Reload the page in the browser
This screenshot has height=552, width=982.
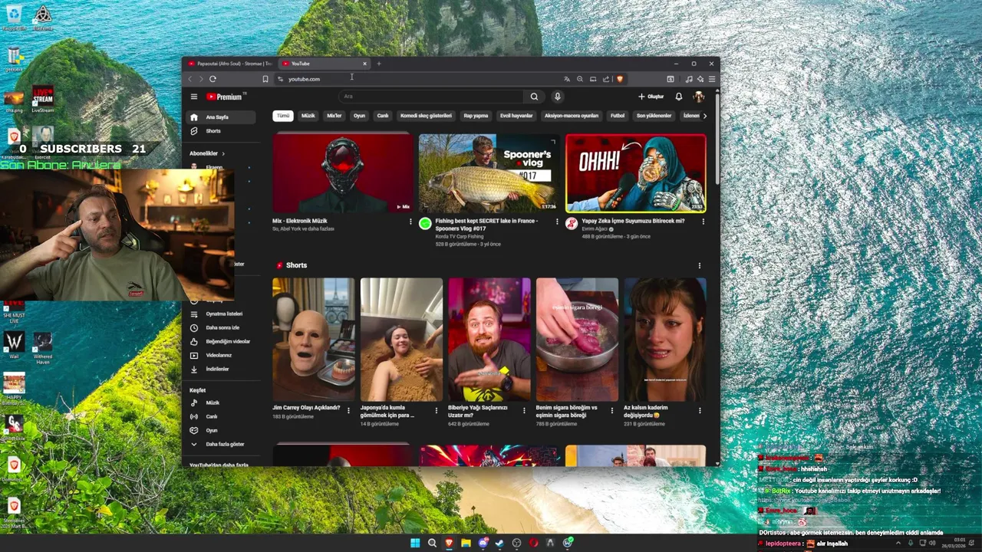213,79
